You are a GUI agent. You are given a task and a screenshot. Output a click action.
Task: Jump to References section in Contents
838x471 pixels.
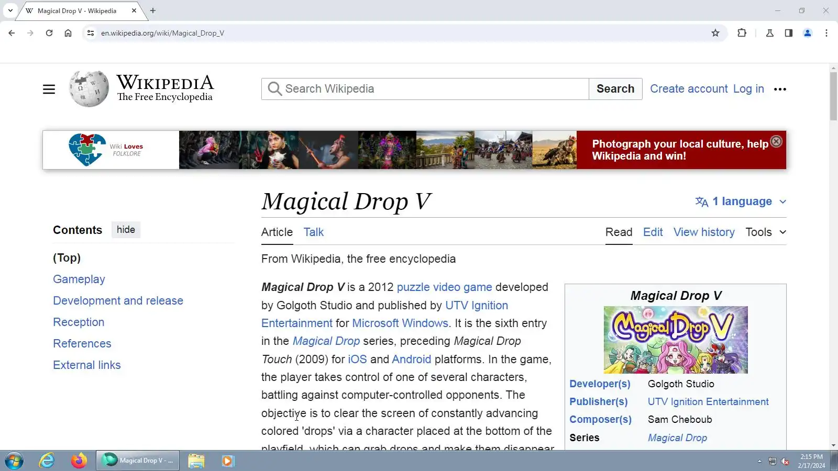[82, 344]
